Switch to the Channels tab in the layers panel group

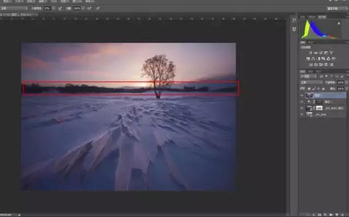(310, 72)
